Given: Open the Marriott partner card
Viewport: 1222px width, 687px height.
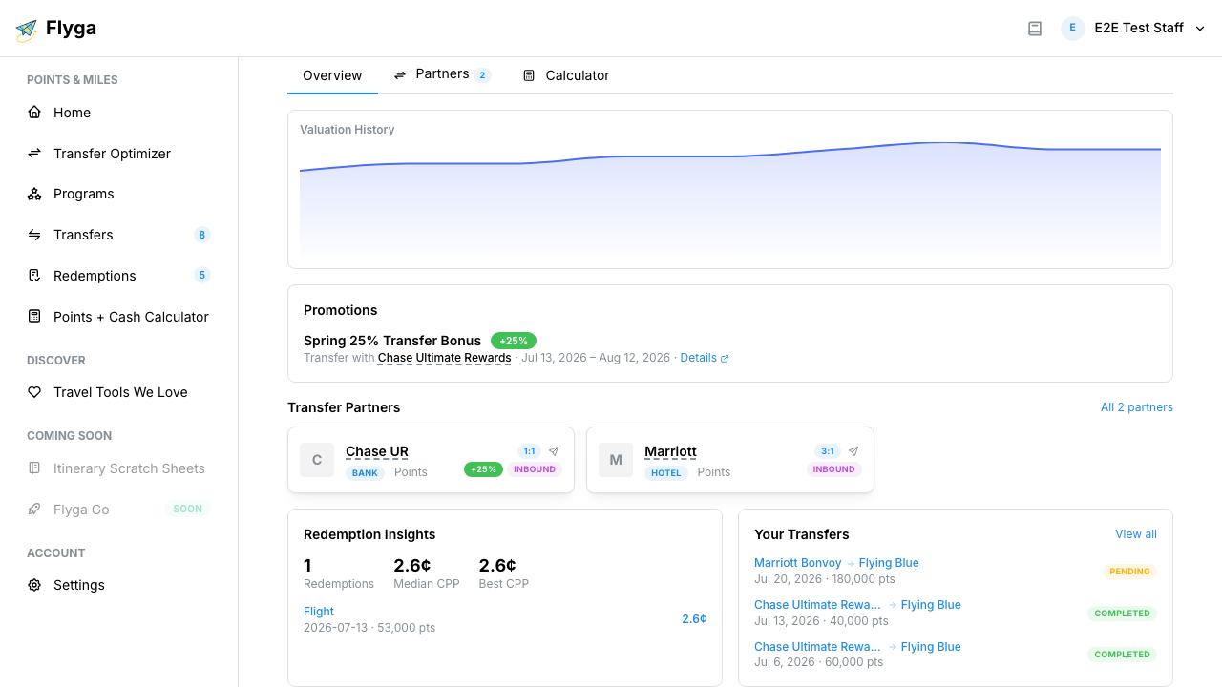Looking at the screenshot, I should (730, 460).
